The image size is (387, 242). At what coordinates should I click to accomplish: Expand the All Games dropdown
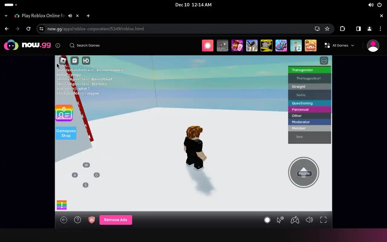pyautogui.click(x=339, y=45)
